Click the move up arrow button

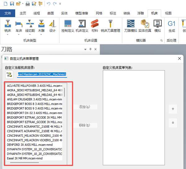coord(173,109)
